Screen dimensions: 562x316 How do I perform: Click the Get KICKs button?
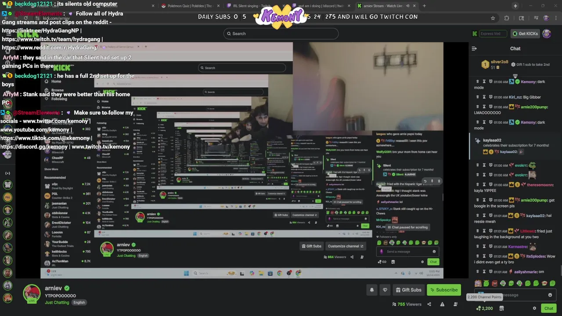[525, 33]
